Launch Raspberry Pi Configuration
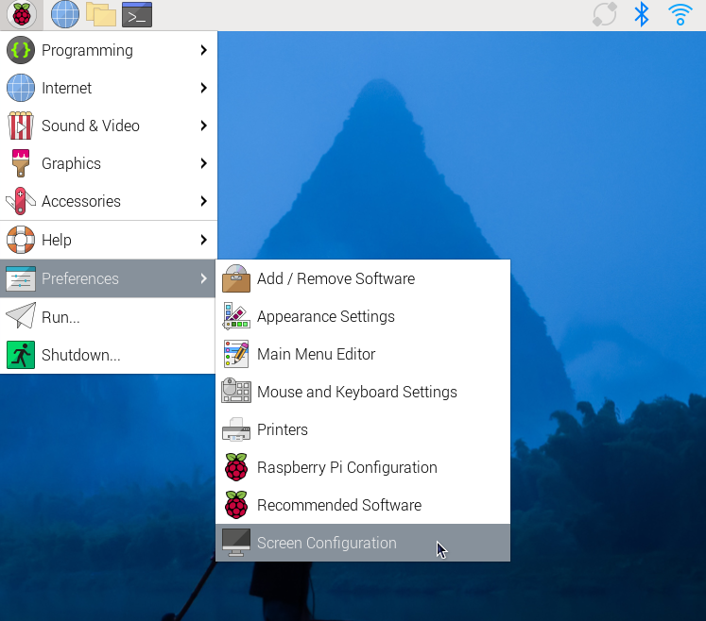The height and width of the screenshot is (621, 706). (x=363, y=467)
